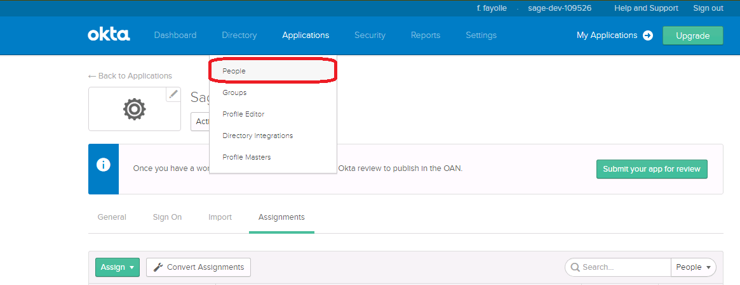Open the app status dropdown under app name

[x=201, y=122]
